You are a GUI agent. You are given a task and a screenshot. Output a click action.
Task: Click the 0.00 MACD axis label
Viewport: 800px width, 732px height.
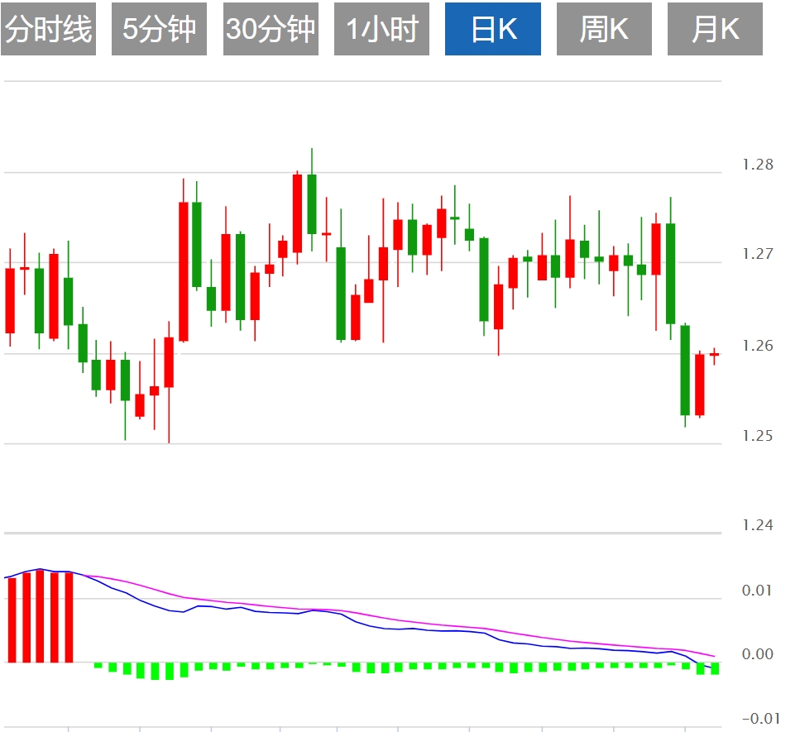click(x=758, y=655)
